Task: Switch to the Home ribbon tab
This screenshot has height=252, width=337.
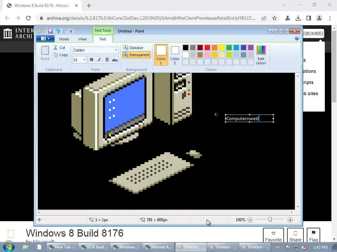Action: [64, 39]
